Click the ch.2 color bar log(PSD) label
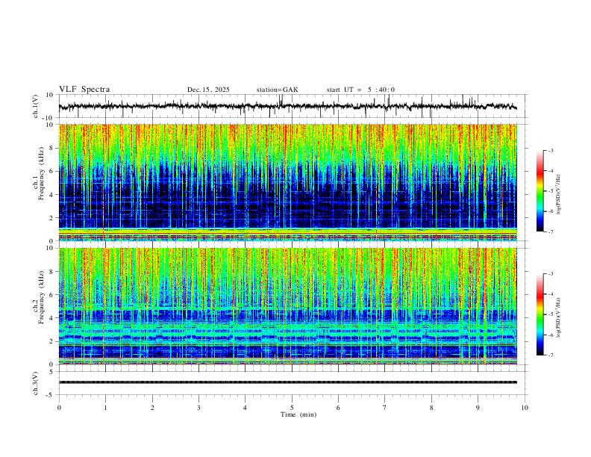 pos(558,318)
